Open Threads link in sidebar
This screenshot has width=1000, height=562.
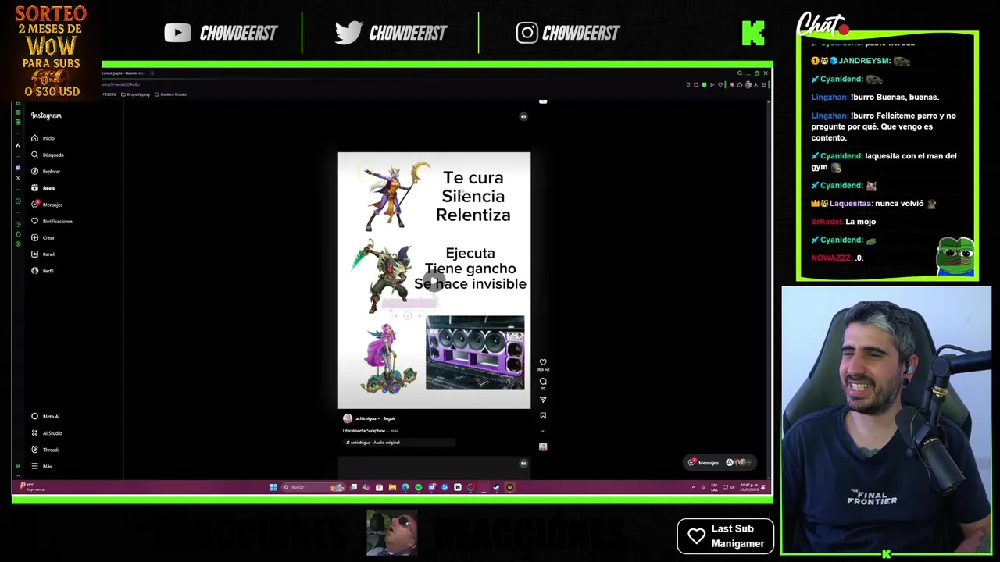(45, 450)
